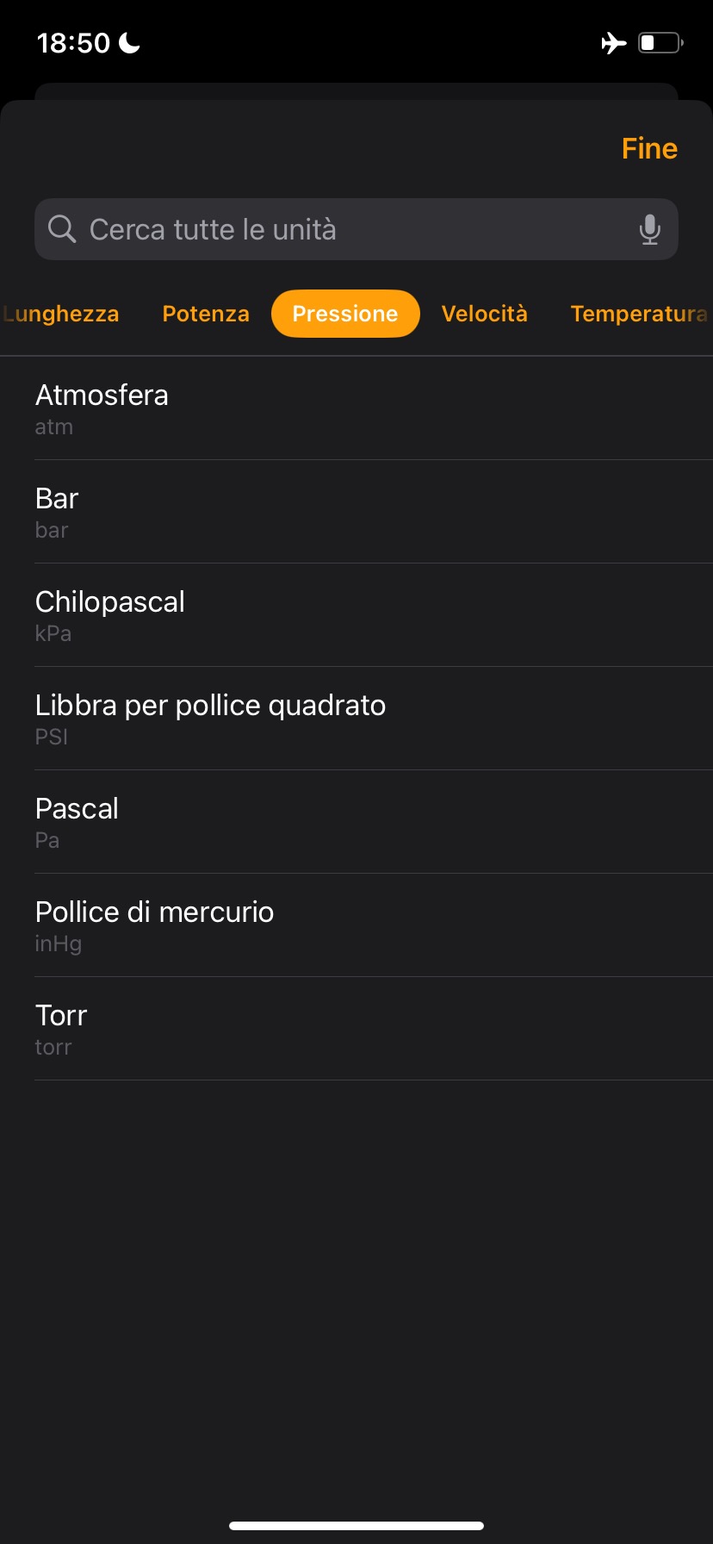Switch to the Lunghezza category tab
The image size is (713, 1544).
60,314
